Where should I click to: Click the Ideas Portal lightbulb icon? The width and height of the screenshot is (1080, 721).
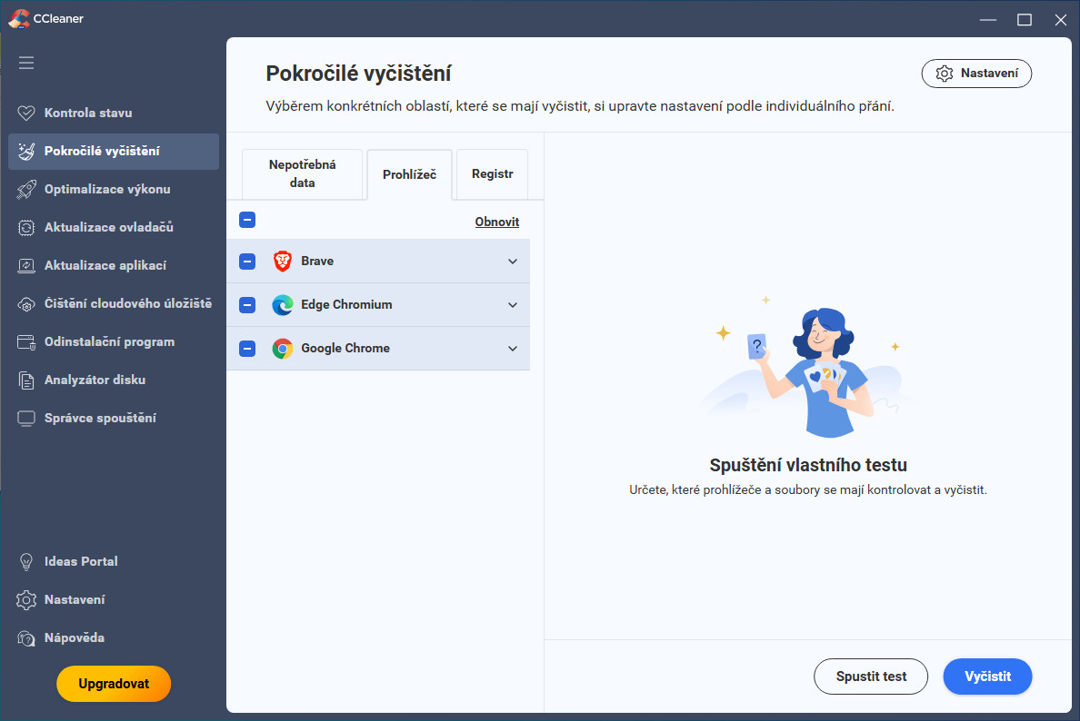coord(26,561)
